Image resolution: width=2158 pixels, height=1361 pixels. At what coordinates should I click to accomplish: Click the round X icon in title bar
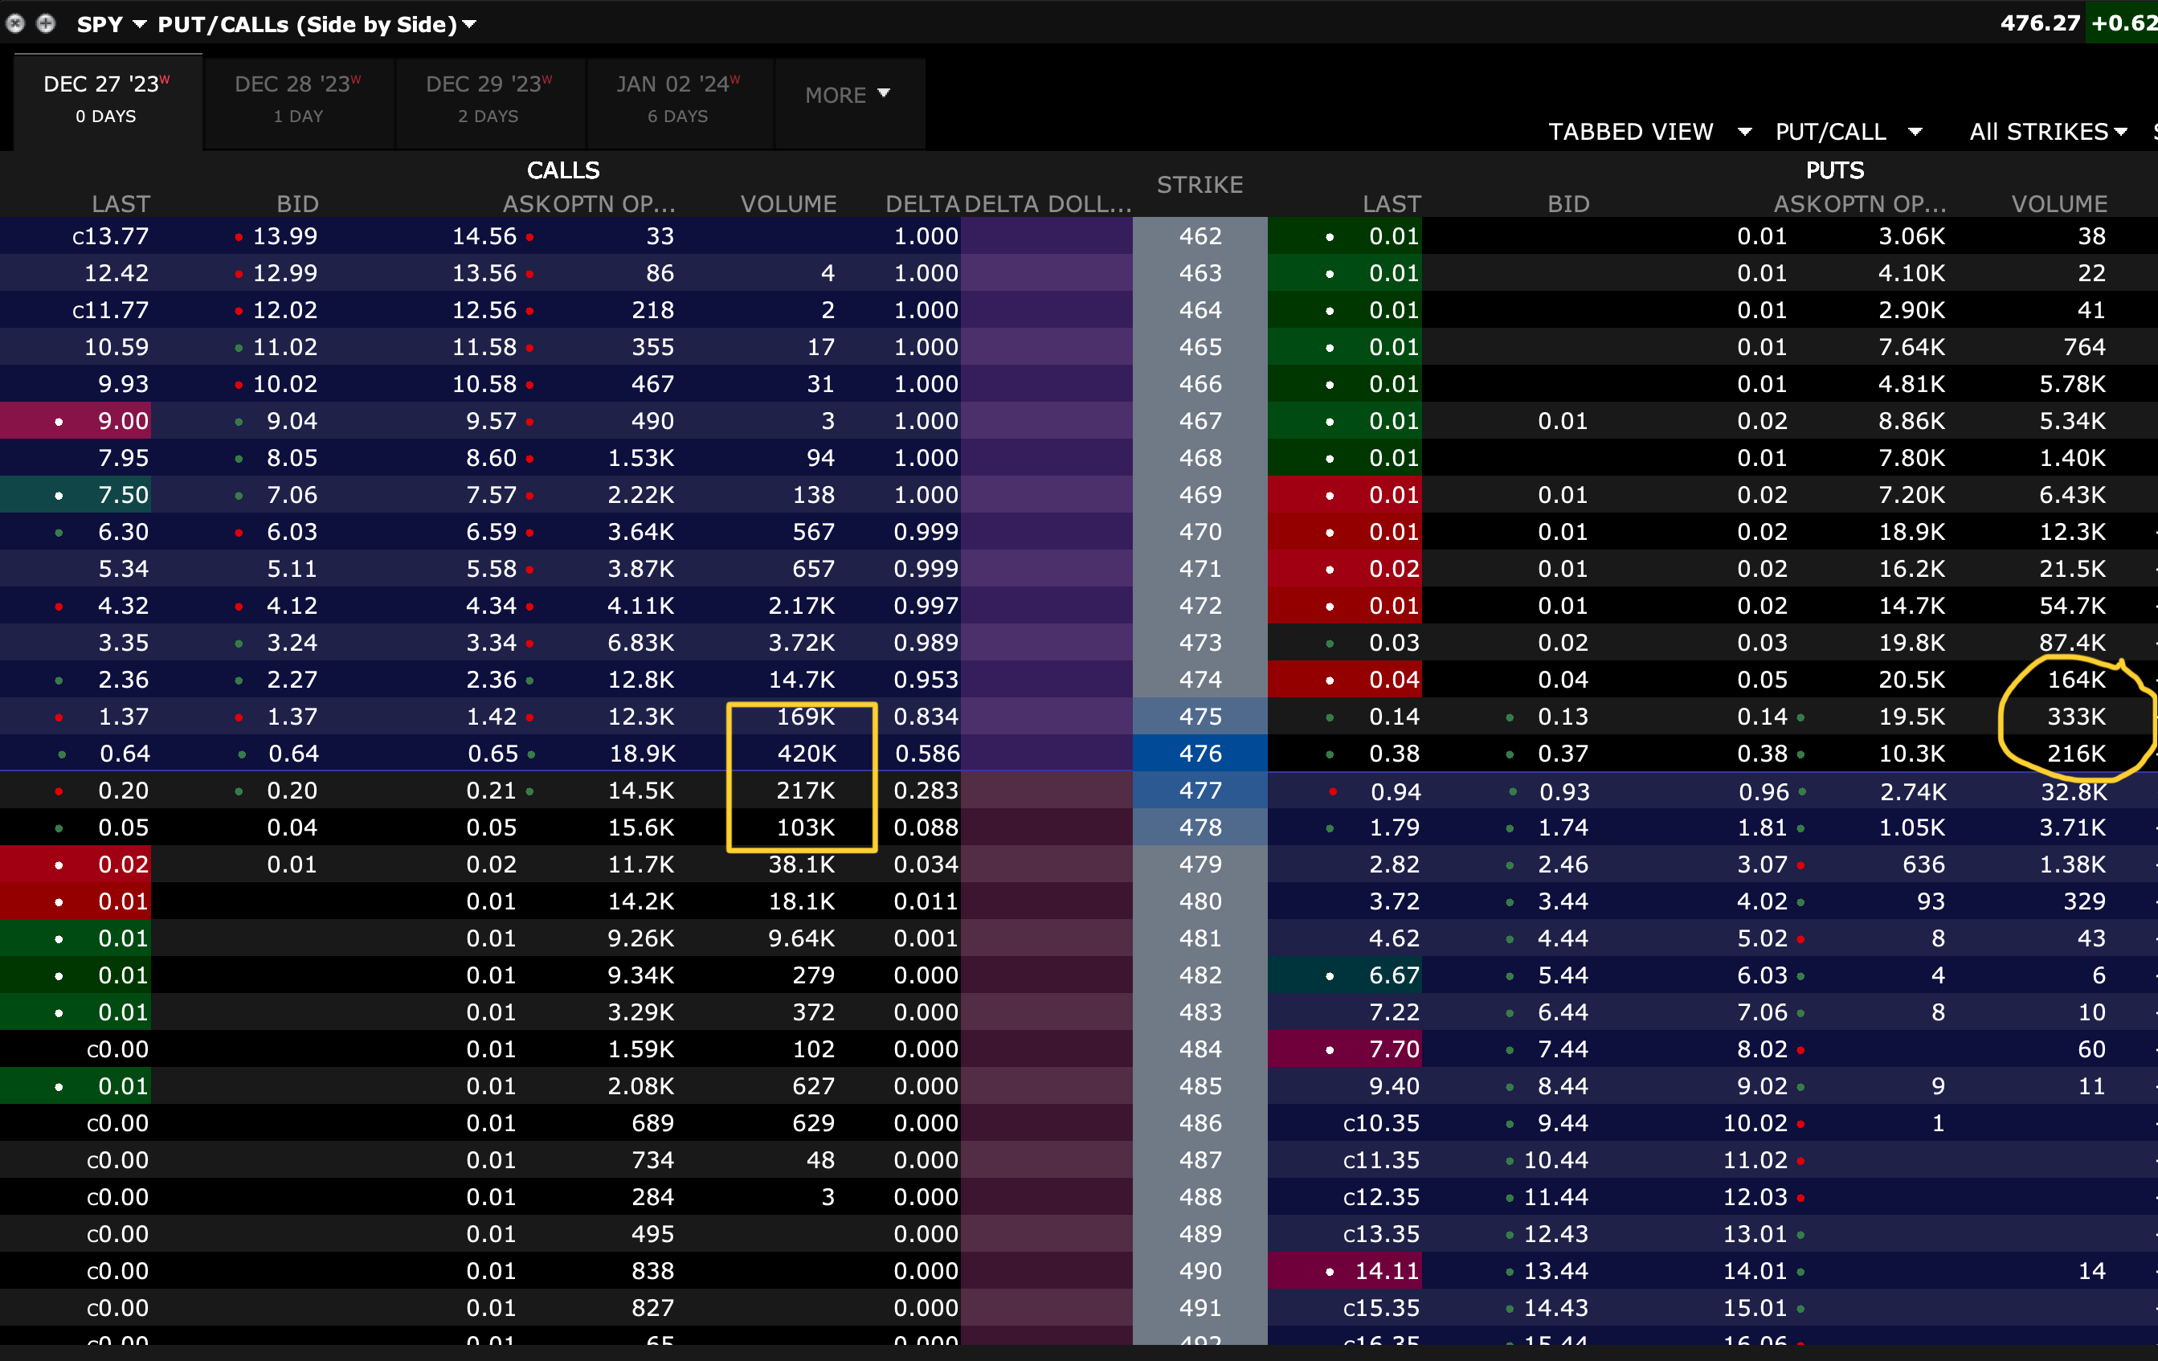(15, 23)
